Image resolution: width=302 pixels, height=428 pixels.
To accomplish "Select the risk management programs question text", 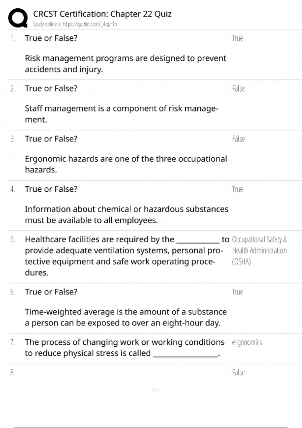I will click(x=125, y=64).
